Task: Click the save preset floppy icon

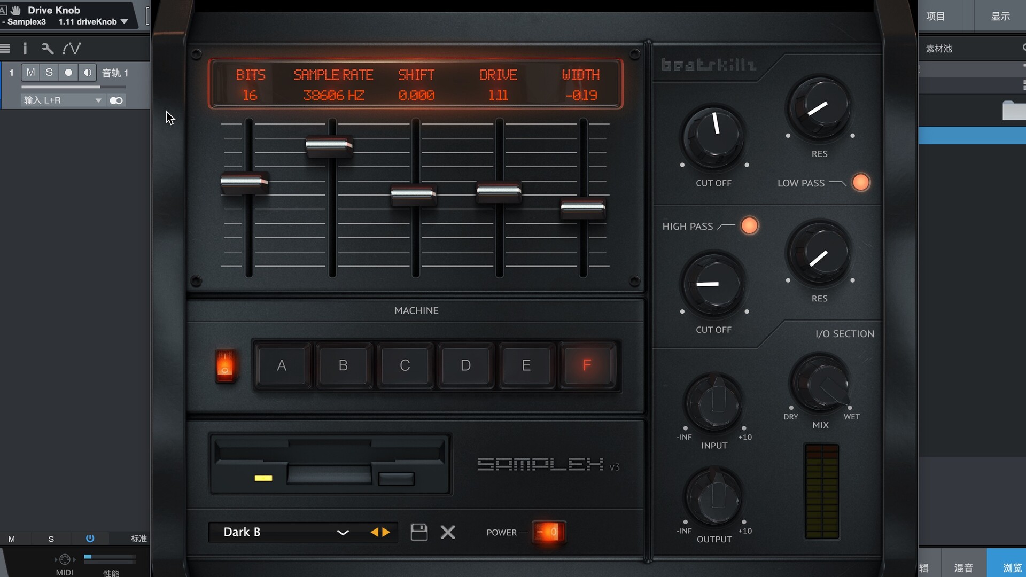Action: point(419,532)
